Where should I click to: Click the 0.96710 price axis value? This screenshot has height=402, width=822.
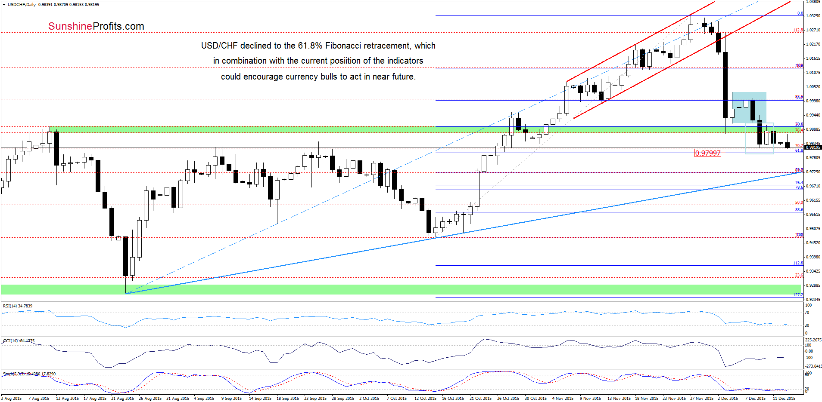tap(813, 186)
